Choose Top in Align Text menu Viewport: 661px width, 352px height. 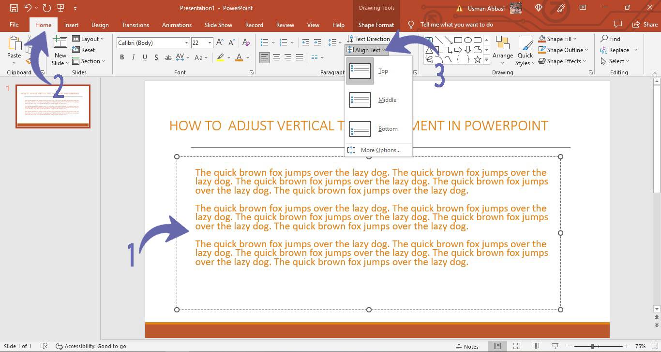[x=378, y=71]
